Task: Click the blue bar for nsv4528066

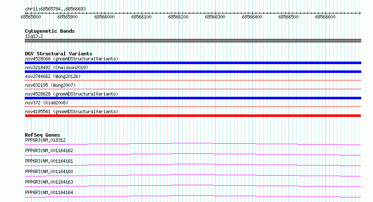Action: point(193,63)
